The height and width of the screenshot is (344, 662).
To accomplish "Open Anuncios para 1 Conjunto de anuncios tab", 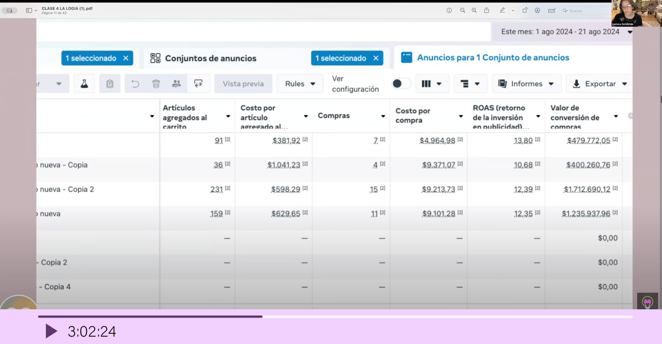I will click(x=493, y=58).
